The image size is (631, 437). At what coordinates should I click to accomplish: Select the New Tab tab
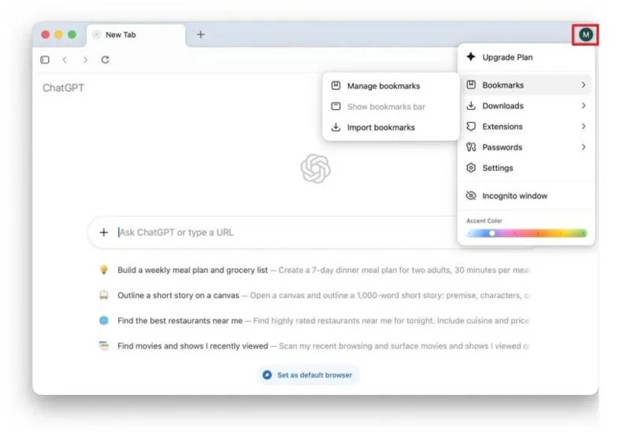click(x=136, y=35)
